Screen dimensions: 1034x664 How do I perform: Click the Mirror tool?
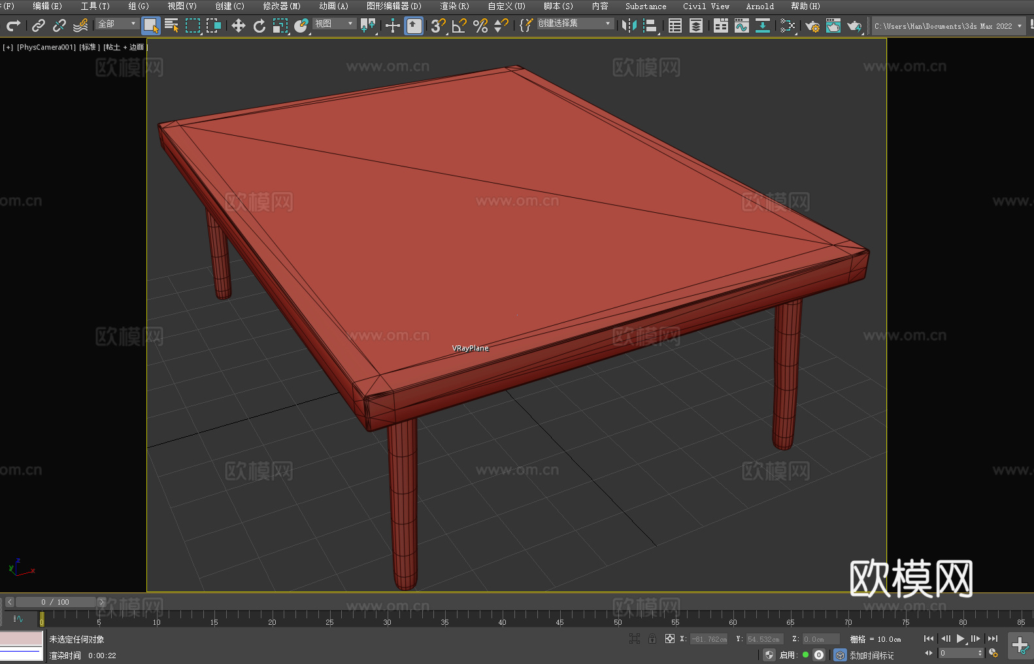pyautogui.click(x=629, y=25)
